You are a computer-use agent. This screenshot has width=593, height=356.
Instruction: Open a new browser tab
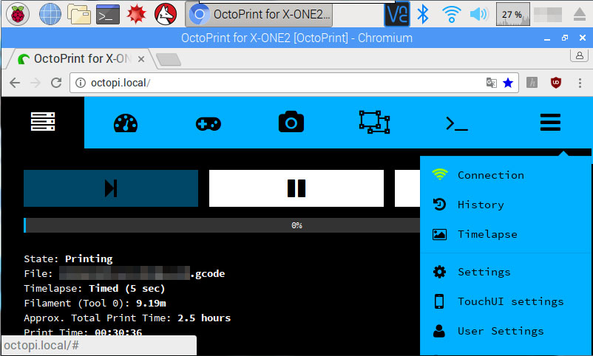pyautogui.click(x=169, y=59)
